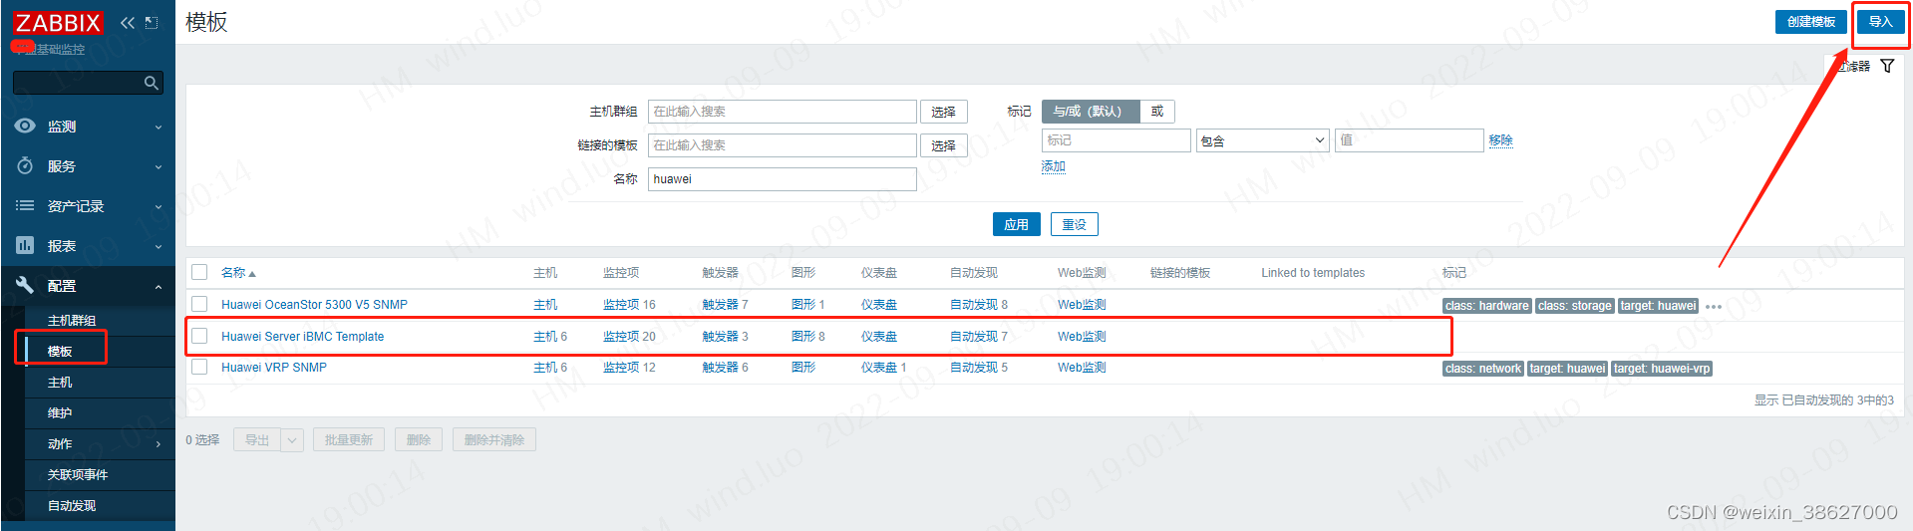Click the sidebar search magnifier icon
1913x531 pixels.
tap(152, 83)
